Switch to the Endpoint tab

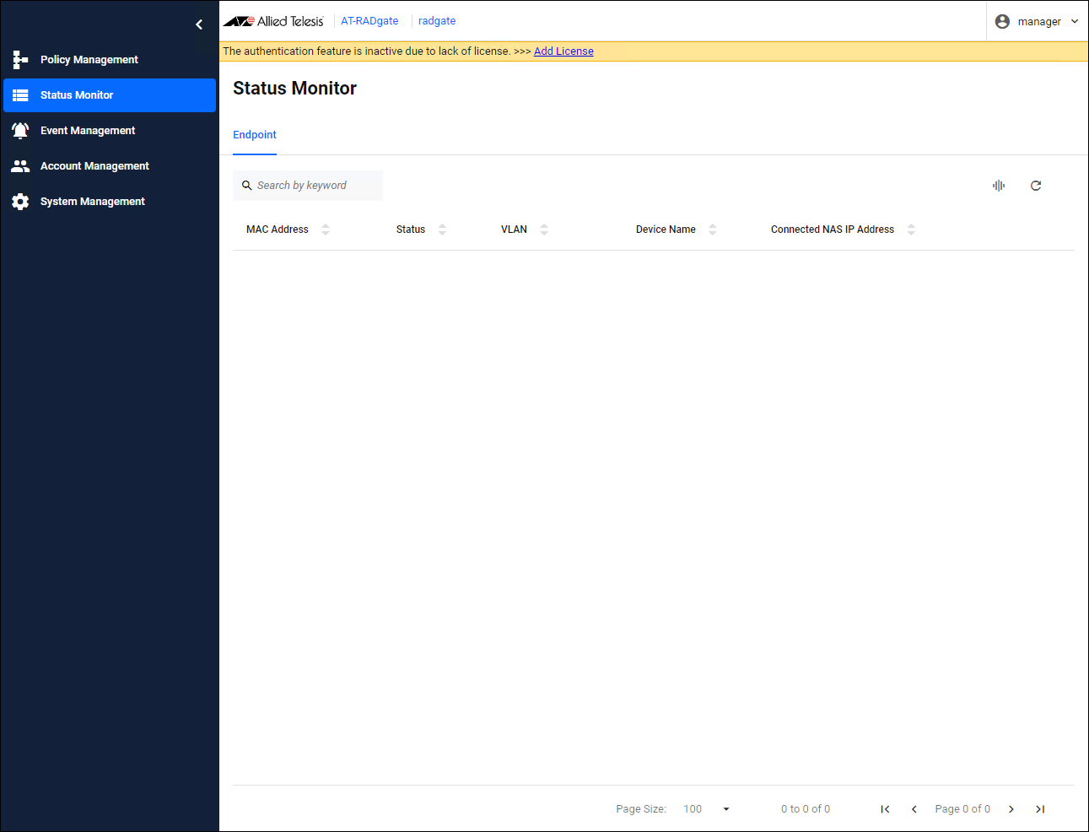255,135
